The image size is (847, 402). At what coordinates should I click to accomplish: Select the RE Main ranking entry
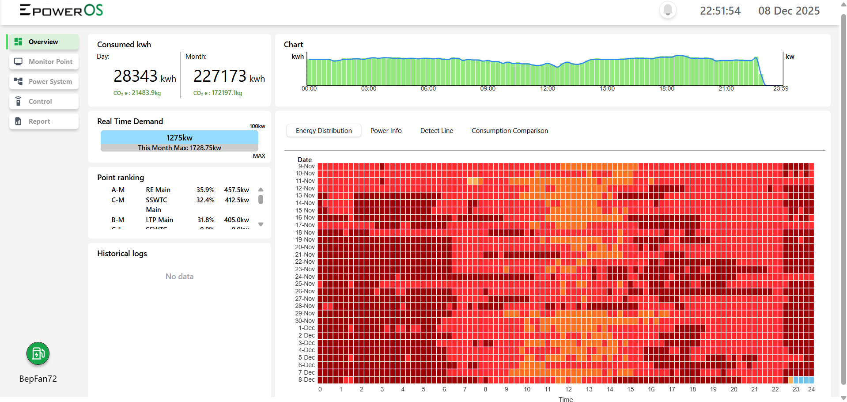[158, 190]
